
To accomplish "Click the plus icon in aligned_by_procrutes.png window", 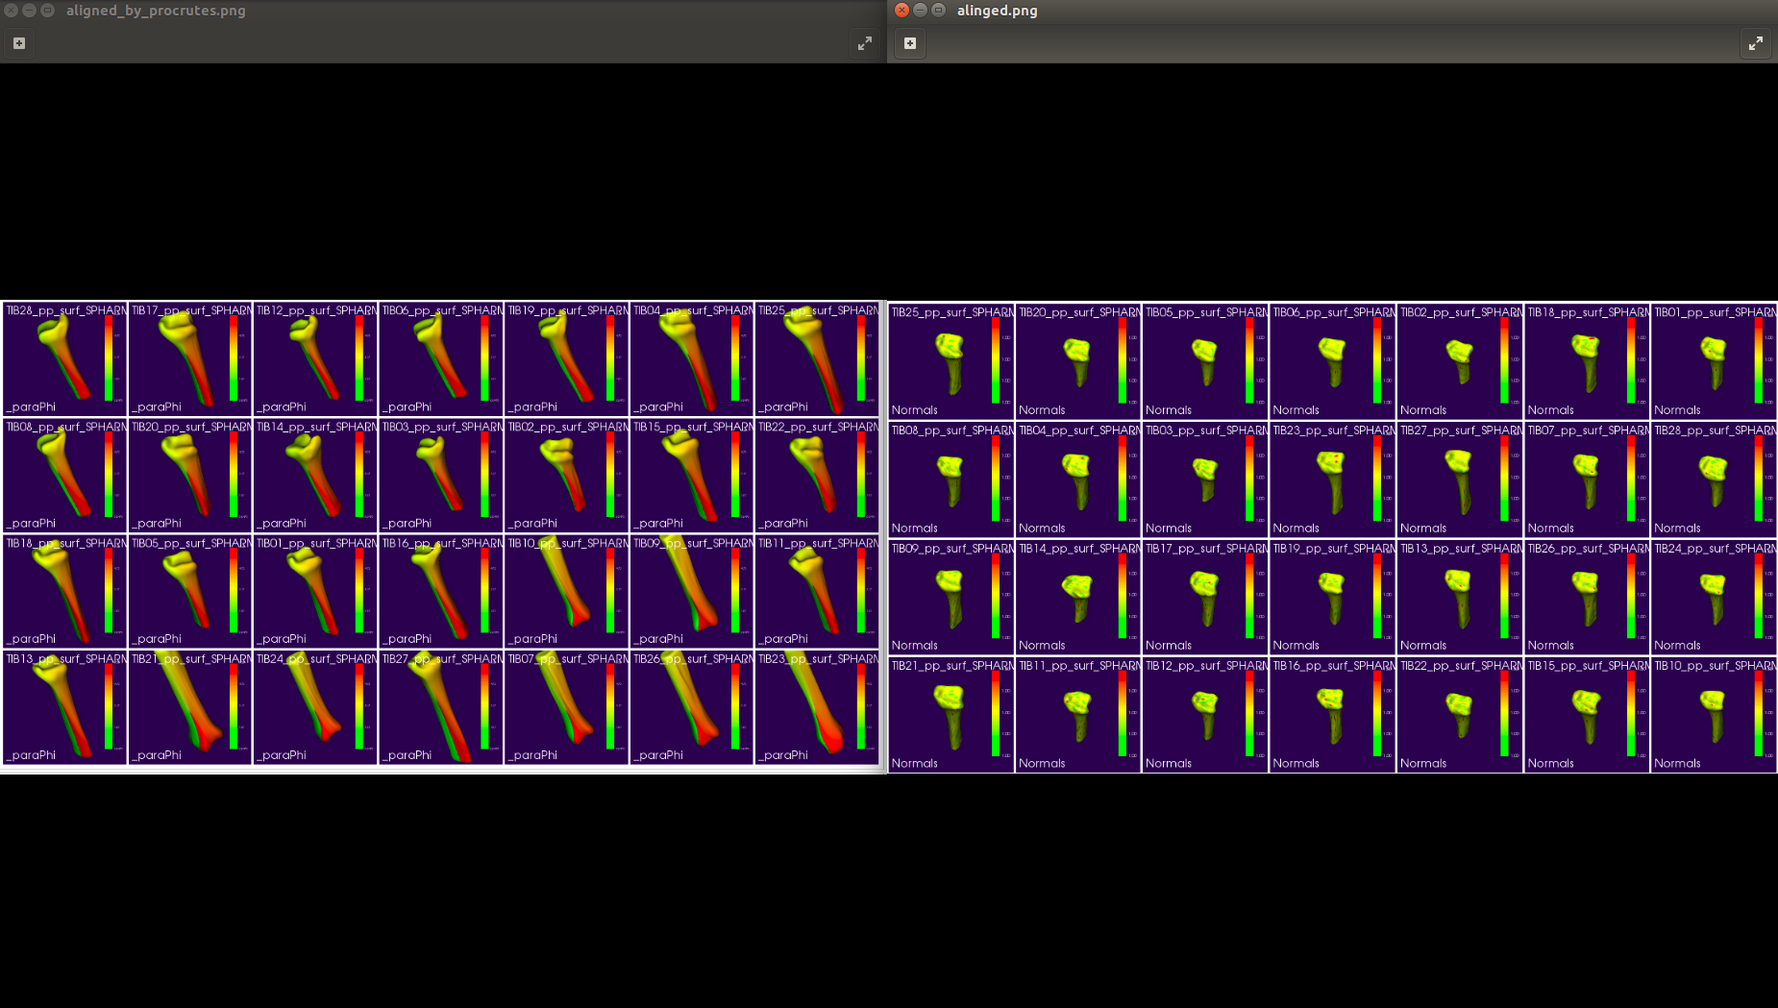I will click(19, 43).
